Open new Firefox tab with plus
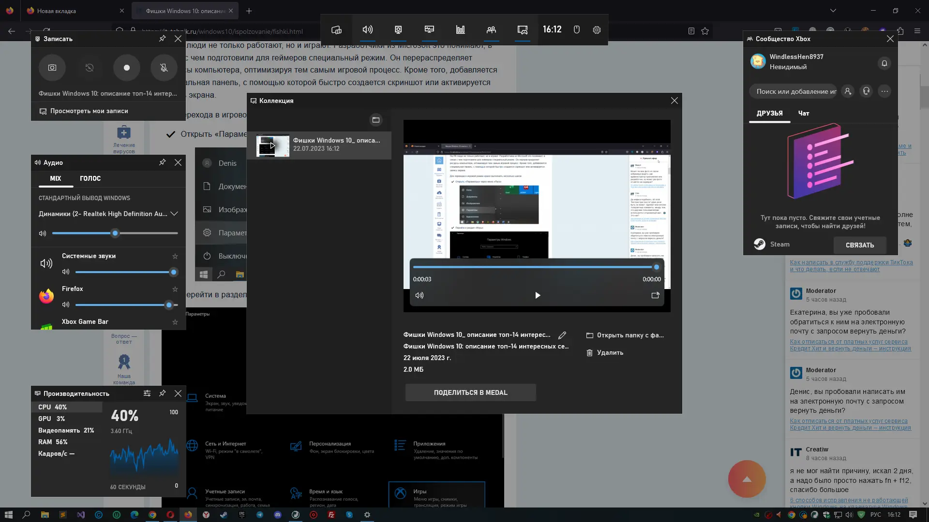 pos(249,11)
